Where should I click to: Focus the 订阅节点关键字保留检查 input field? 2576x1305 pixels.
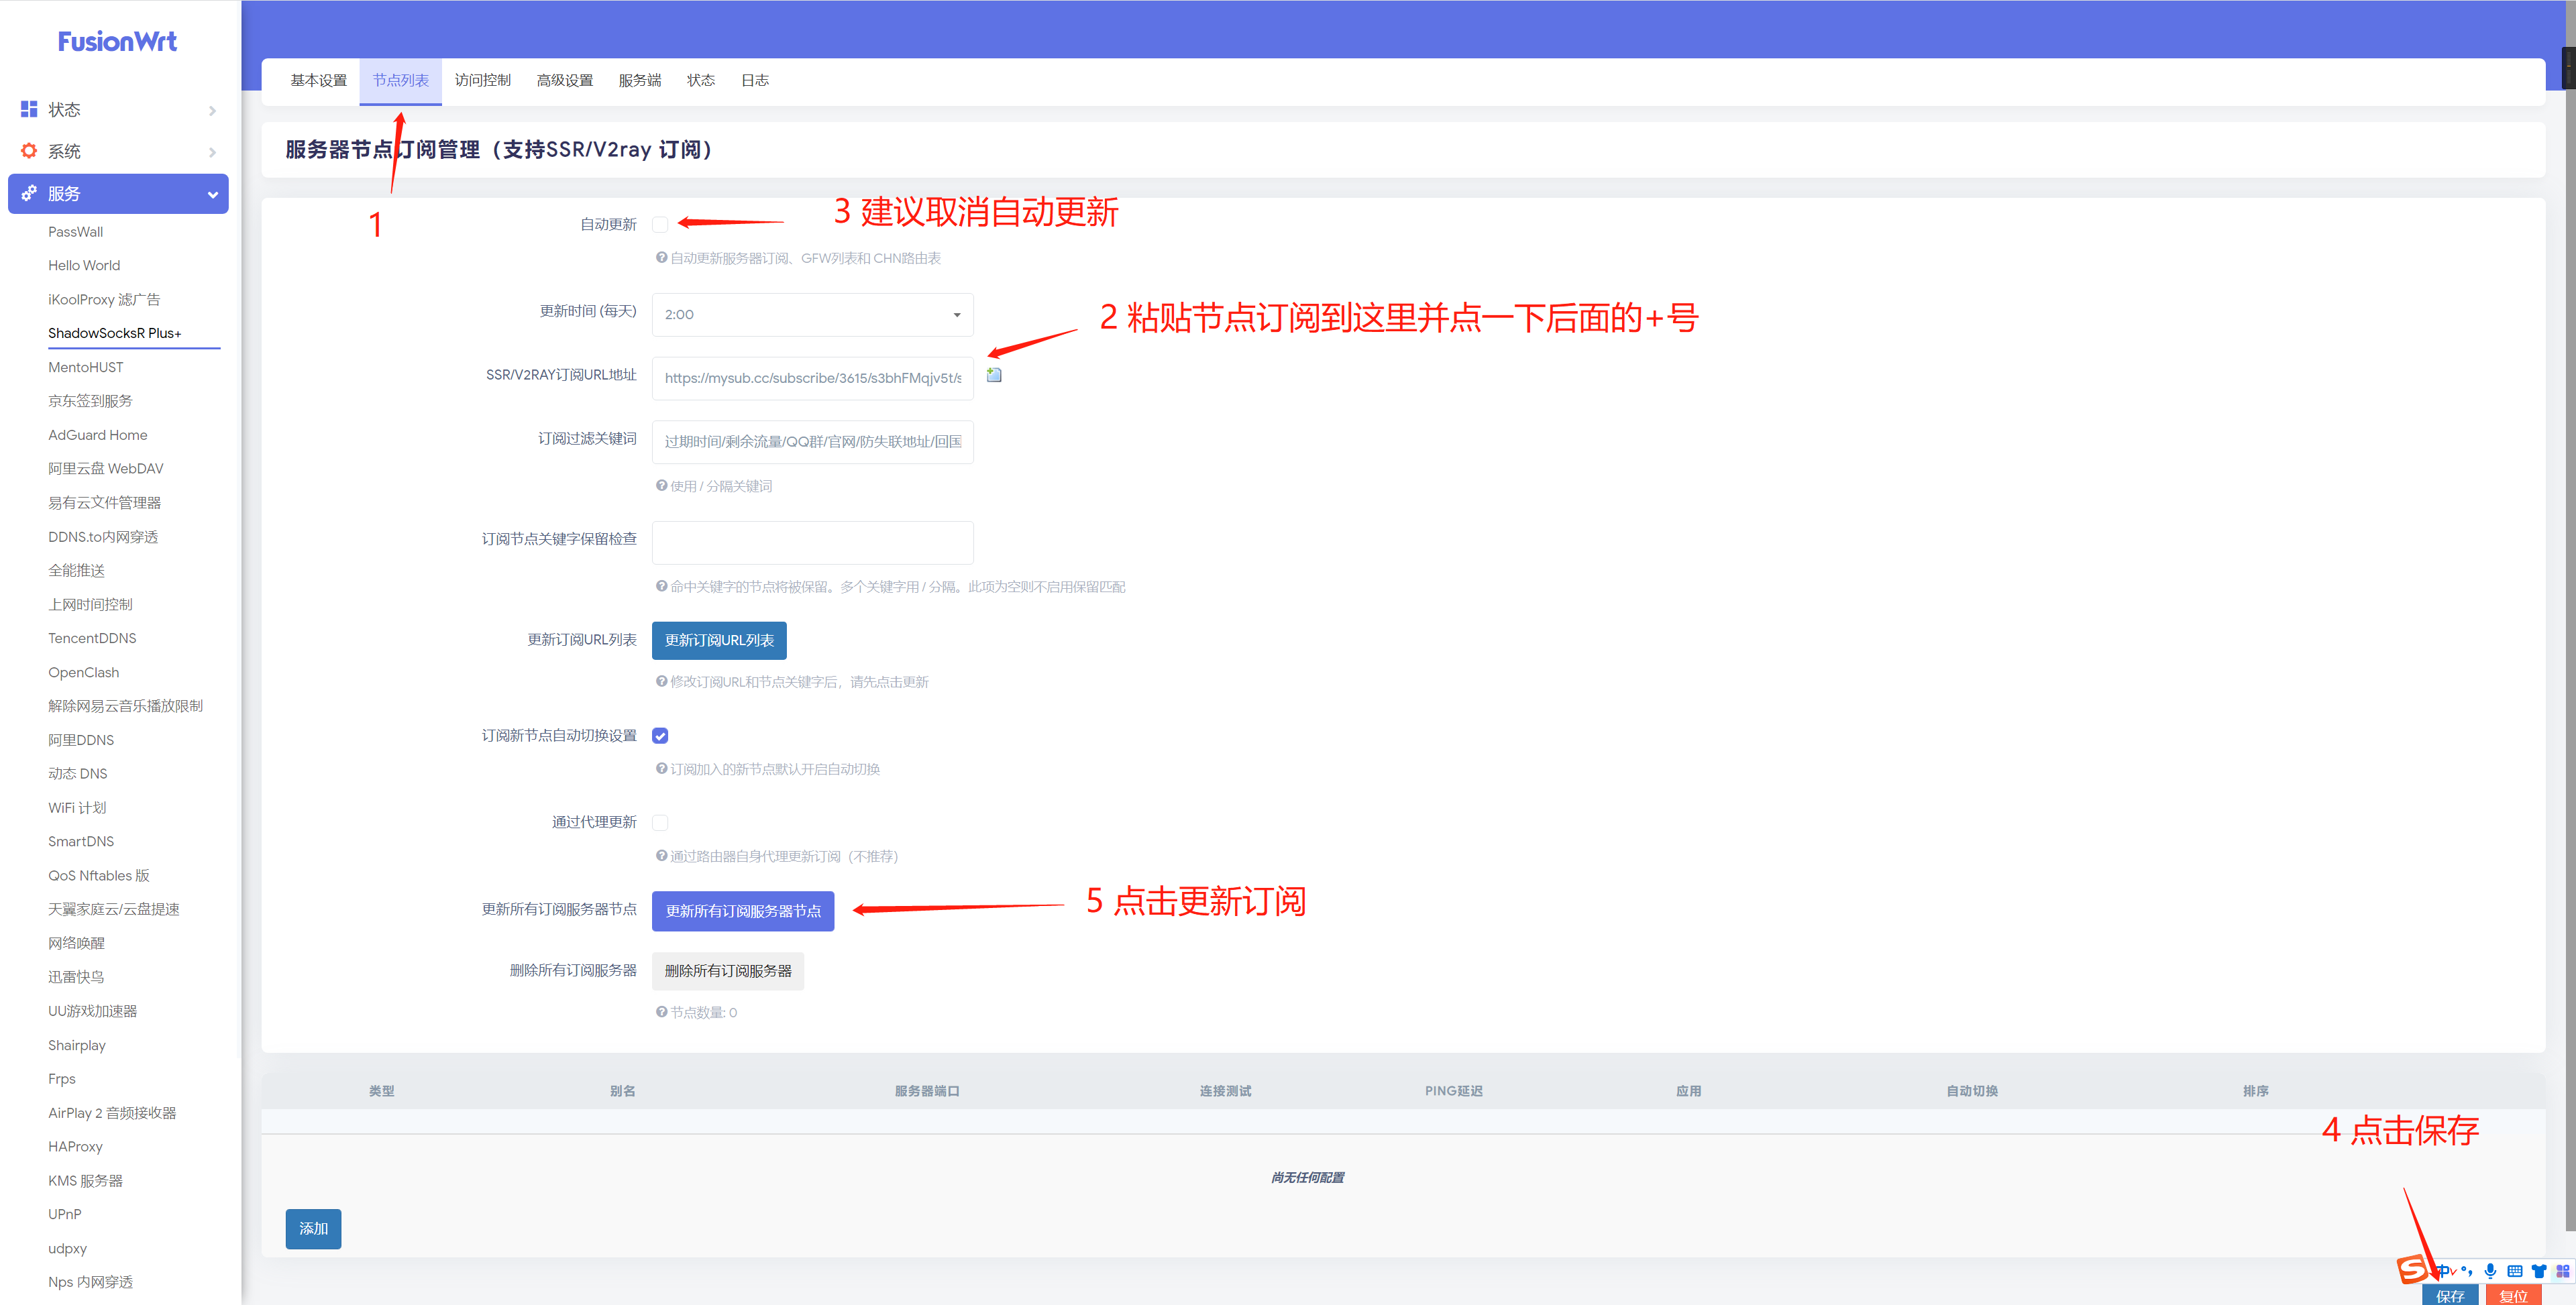[812, 542]
